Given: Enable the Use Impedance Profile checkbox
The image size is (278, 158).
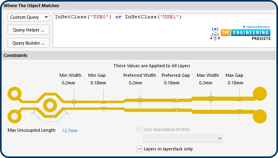Looking at the screenshot, I should [x=140, y=129].
